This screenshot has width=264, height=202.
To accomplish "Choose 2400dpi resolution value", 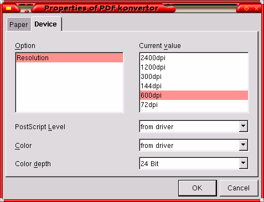I will pos(194,58).
